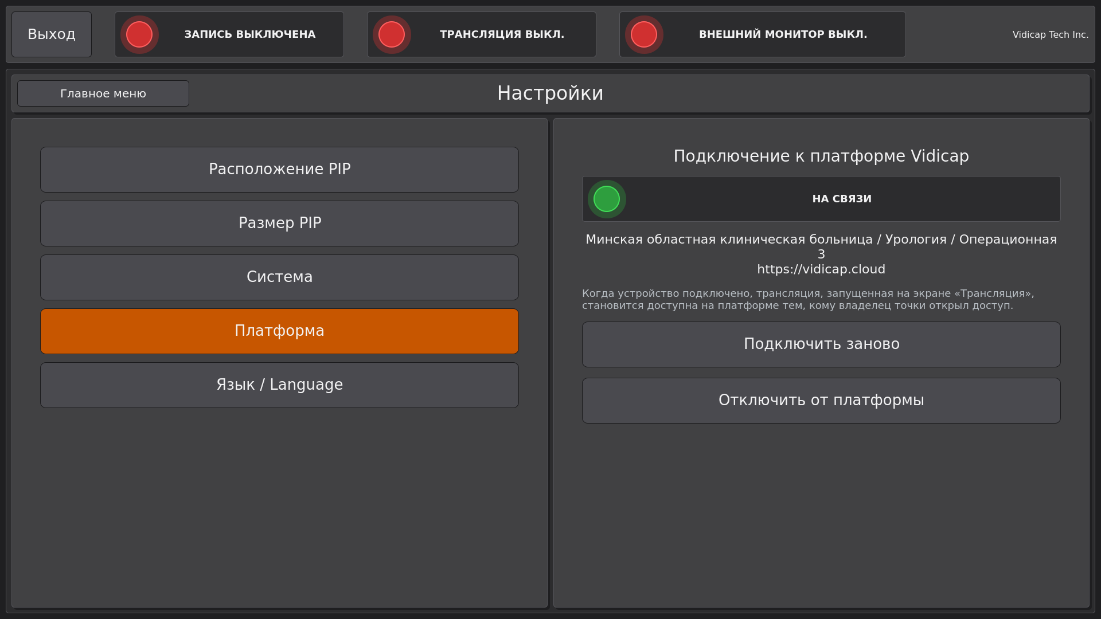This screenshot has width=1101, height=619.
Task: Click the red external monitor indicator
Action: (644, 34)
